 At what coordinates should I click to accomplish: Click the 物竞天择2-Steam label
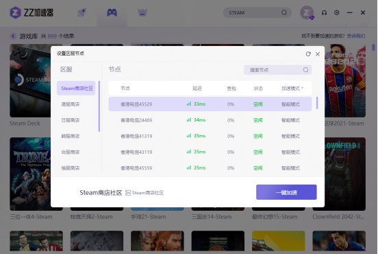pyautogui.click(x=91, y=217)
